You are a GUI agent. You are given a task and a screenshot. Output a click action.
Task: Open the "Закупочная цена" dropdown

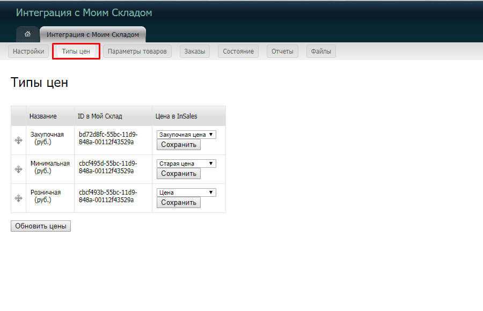[x=186, y=134]
